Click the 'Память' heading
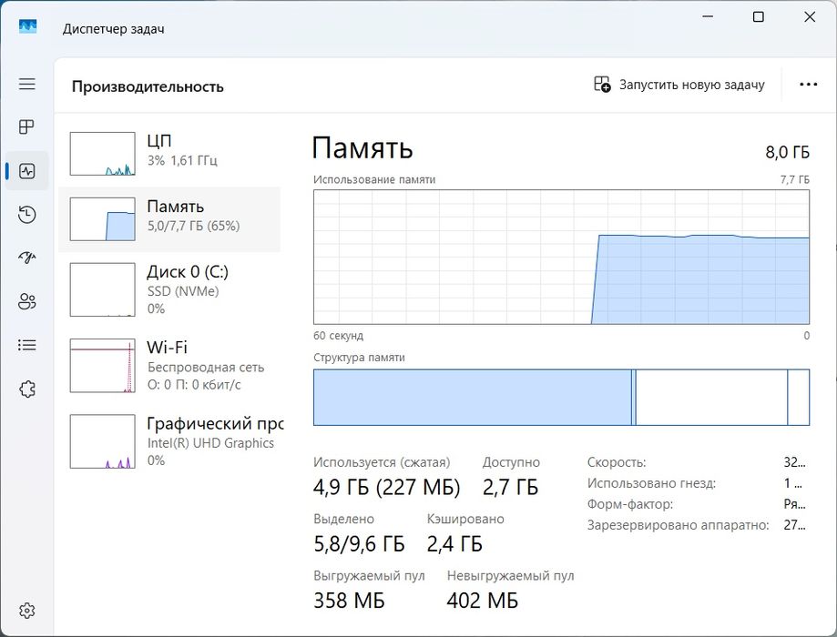837x637 pixels. tap(362, 147)
